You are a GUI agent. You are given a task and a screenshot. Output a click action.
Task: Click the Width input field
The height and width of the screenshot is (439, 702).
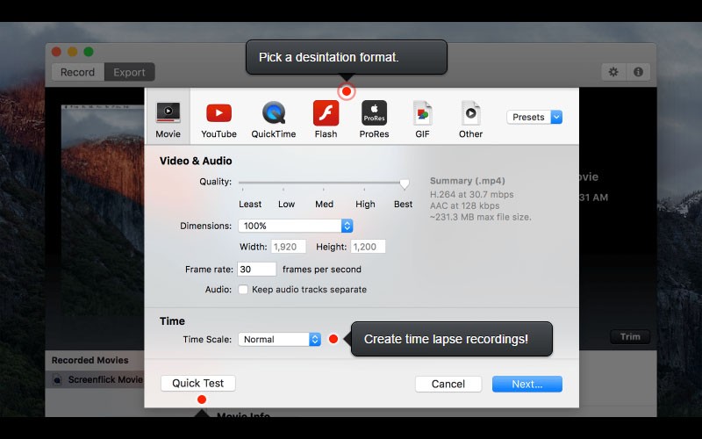point(289,247)
